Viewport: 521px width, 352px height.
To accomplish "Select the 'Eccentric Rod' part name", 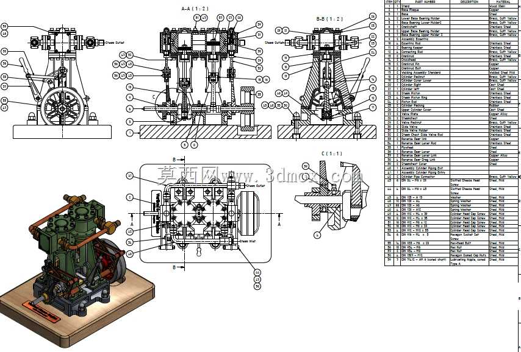I will pyautogui.click(x=411, y=43).
